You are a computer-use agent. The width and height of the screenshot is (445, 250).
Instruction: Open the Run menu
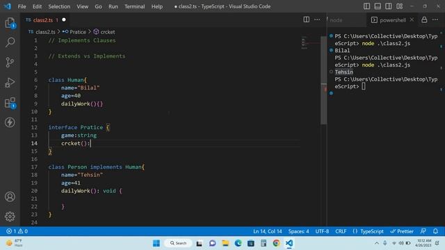(113, 6)
